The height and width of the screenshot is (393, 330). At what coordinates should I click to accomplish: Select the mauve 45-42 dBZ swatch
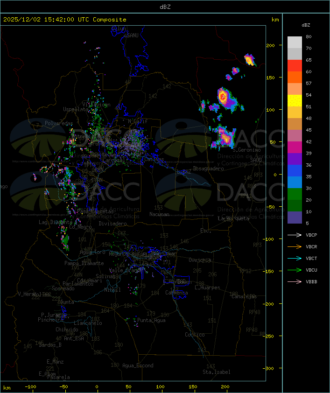[295, 136]
